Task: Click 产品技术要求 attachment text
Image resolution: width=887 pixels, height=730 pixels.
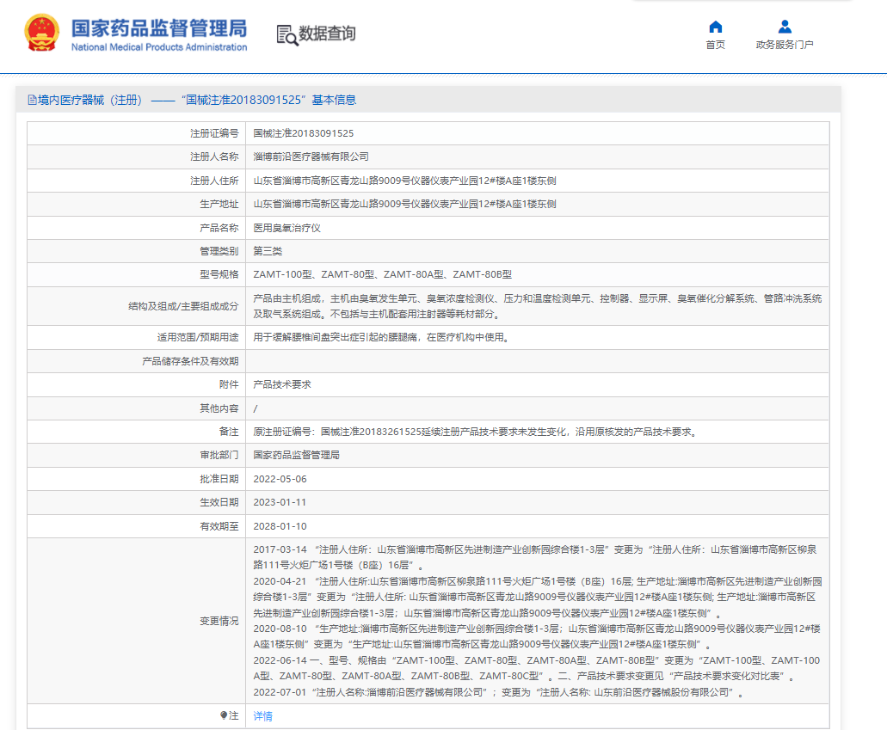Action: 281,384
